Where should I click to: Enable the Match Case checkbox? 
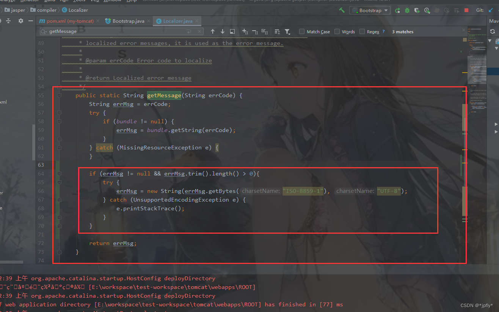[302, 32]
